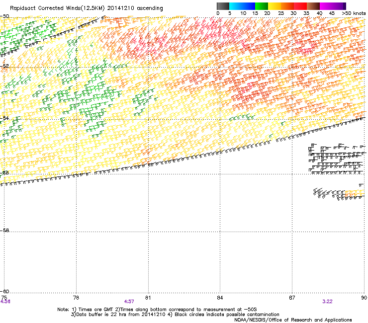Click the legend label '40'
Viewport: 368px width, 323px height.
[319, 13]
